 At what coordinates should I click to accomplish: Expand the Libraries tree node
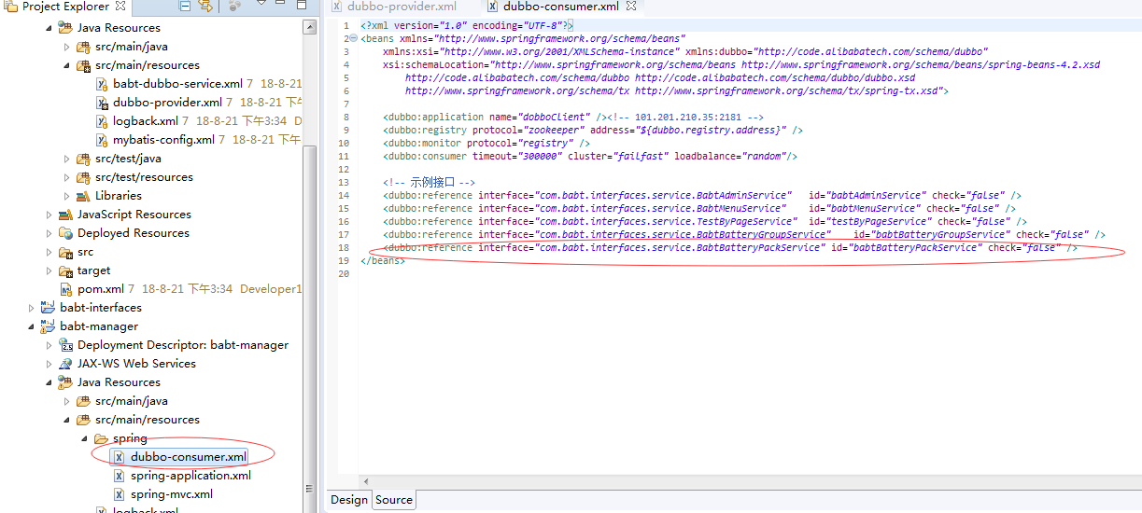point(67,196)
